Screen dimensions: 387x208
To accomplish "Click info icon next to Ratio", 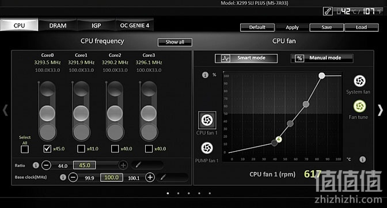I will click(x=36, y=165).
